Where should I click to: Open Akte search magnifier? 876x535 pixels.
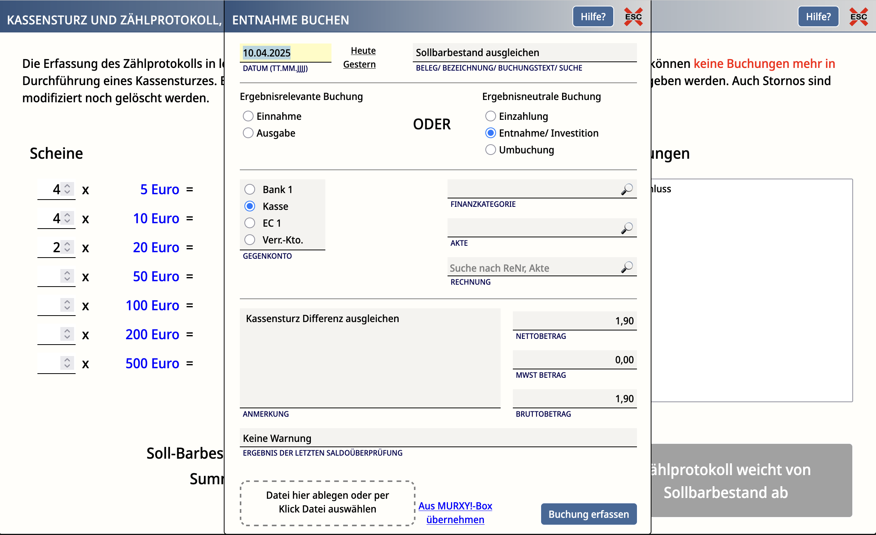[x=627, y=228]
